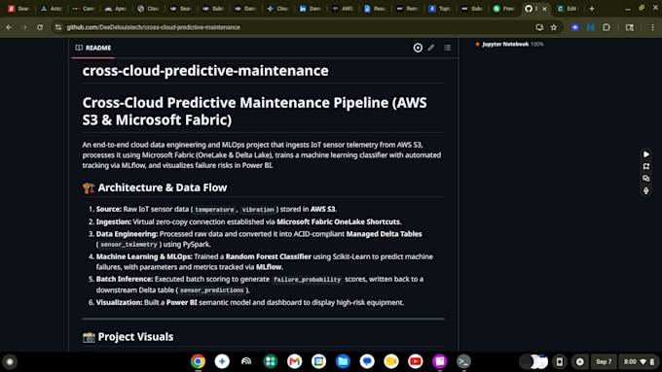662x372 pixels.
Task: Open Terminal from the shelf
Action: point(463,361)
